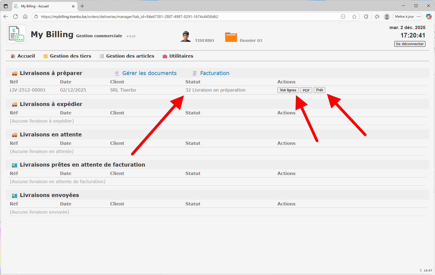Follow the Facturation link
The image size is (435, 275).
coord(215,73)
